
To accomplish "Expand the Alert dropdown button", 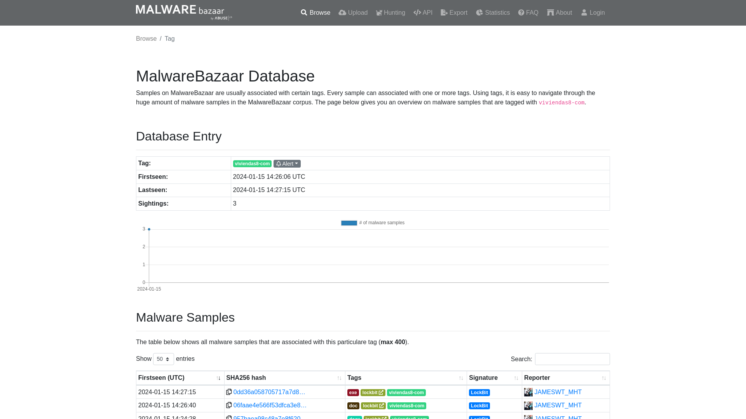I will (x=287, y=163).
